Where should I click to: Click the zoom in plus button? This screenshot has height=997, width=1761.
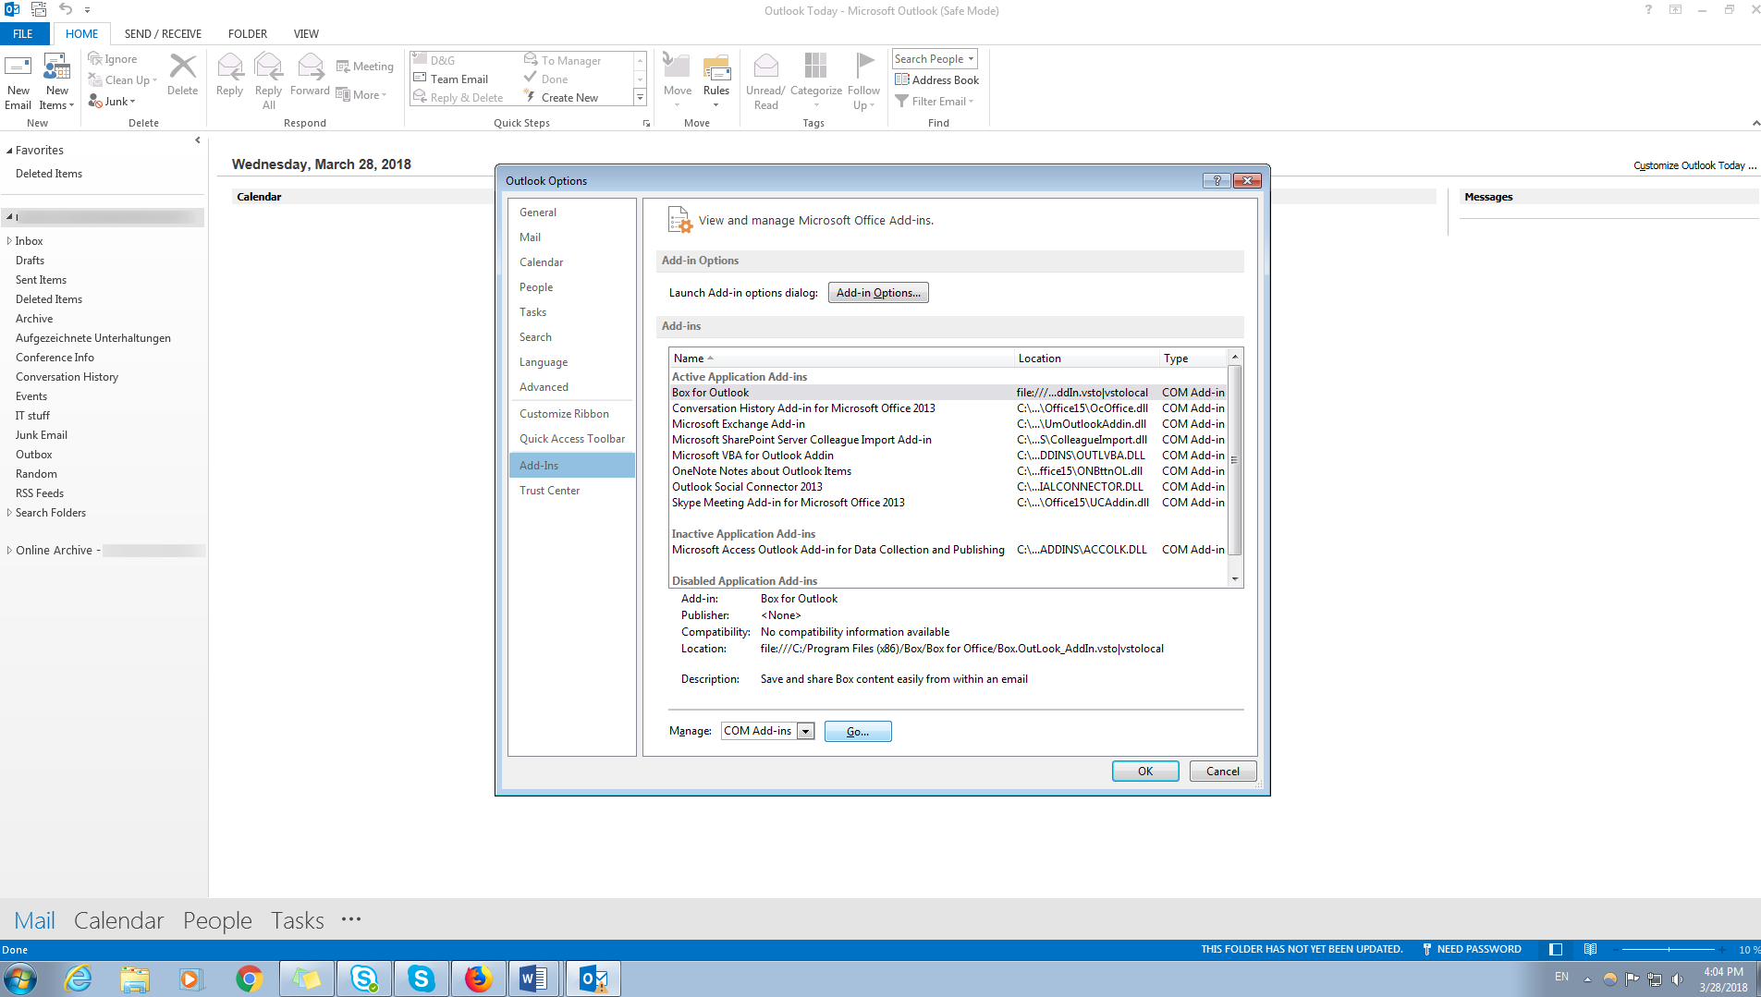[x=1722, y=950]
